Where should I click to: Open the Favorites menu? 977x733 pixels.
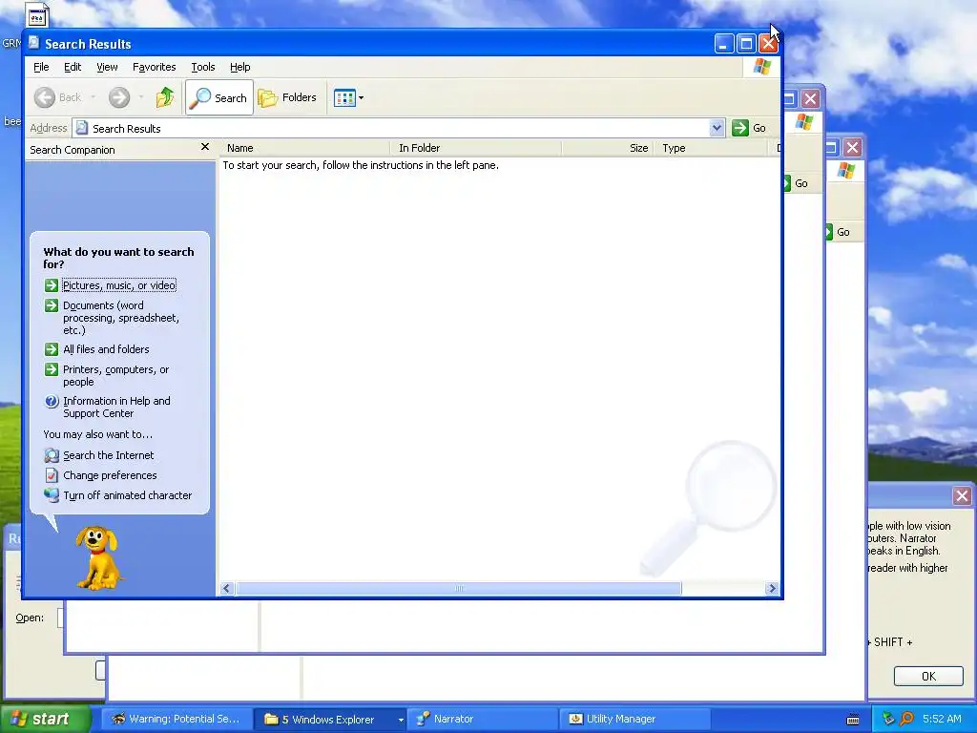click(x=154, y=67)
